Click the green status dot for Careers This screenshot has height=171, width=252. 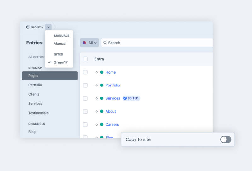click(102, 124)
